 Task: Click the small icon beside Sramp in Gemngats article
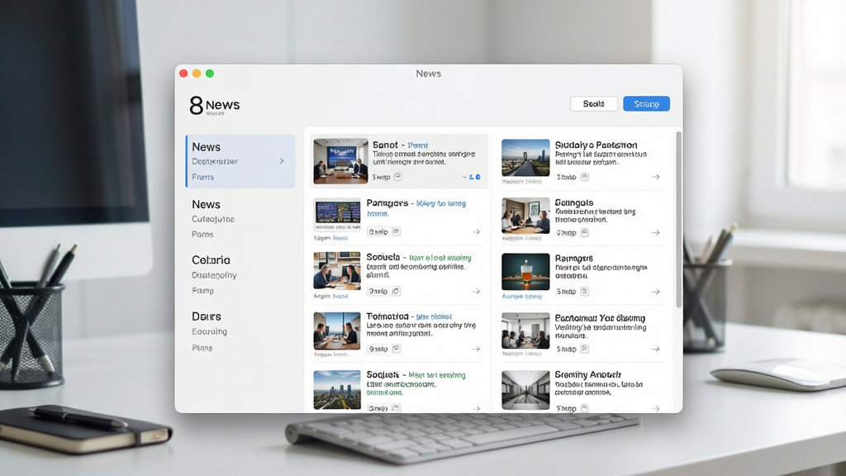584,232
